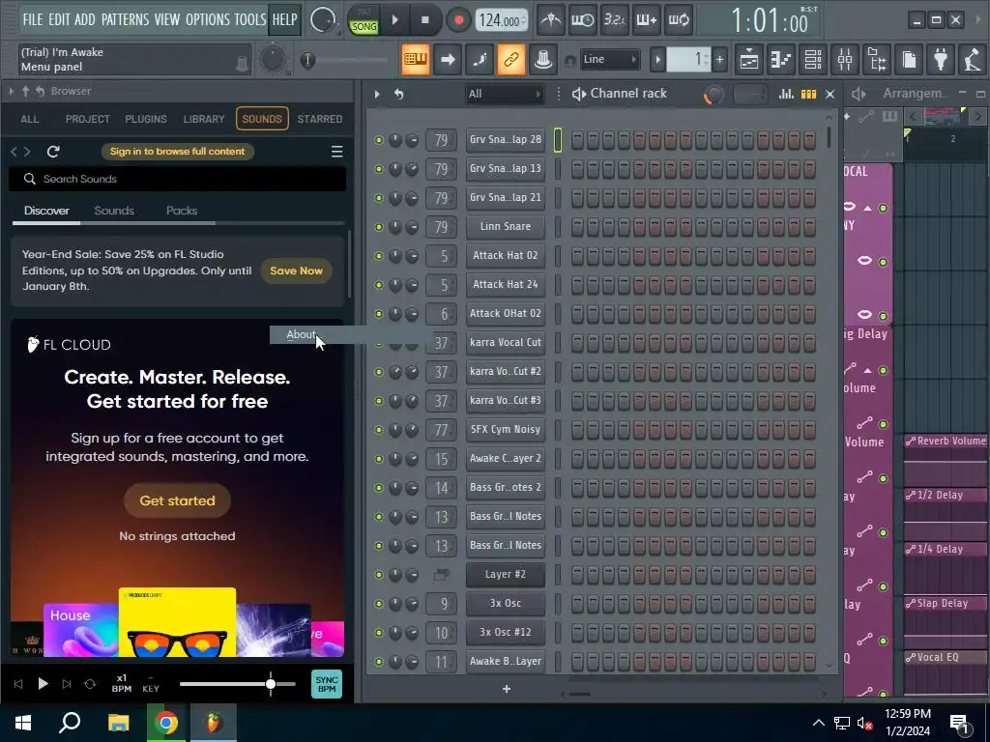Switch to the PLUGINS browser tab
The image size is (990, 742).
coord(146,119)
